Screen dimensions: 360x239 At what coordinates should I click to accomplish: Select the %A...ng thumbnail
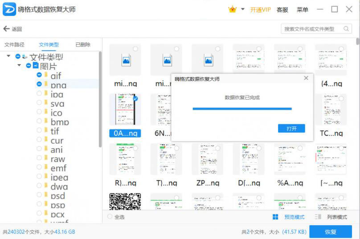point(290,159)
